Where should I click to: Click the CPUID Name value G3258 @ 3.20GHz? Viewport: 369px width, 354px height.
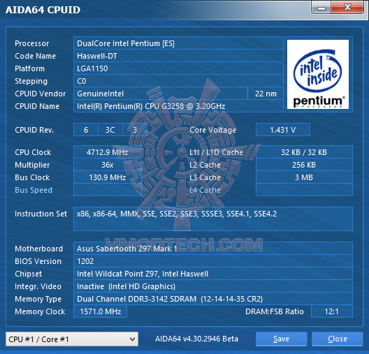click(x=178, y=106)
